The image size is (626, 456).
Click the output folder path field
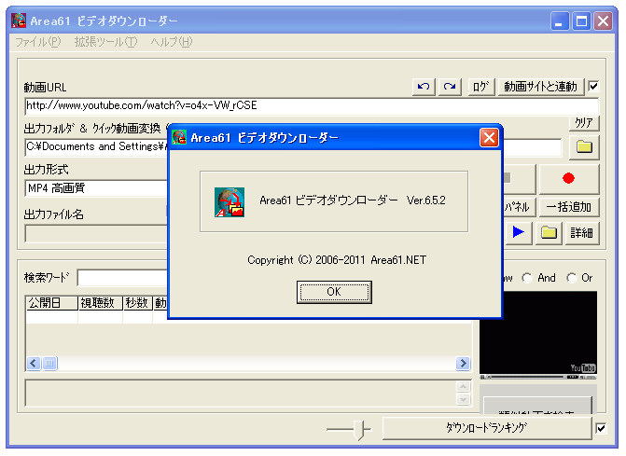tap(97, 146)
